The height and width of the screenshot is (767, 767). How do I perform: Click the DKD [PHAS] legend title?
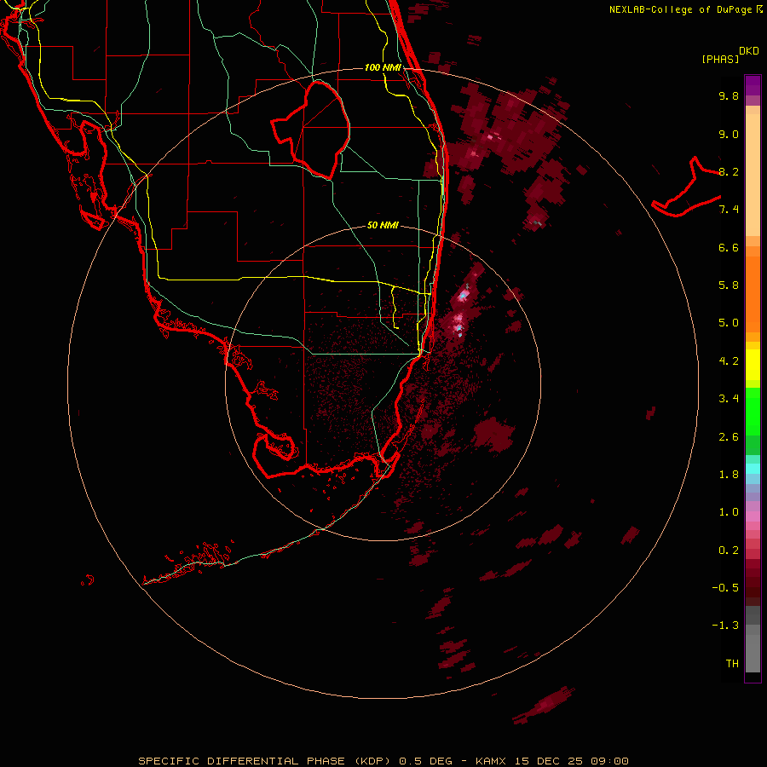tap(730, 55)
